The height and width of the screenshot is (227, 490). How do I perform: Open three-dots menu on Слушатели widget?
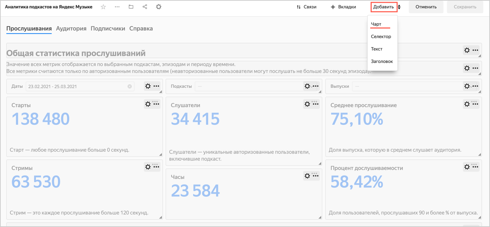[x=315, y=104]
